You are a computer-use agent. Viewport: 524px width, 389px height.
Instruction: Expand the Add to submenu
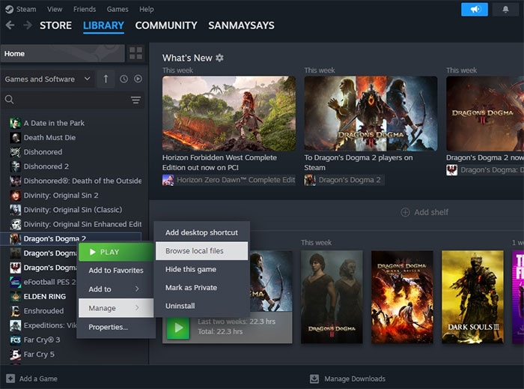(x=115, y=289)
